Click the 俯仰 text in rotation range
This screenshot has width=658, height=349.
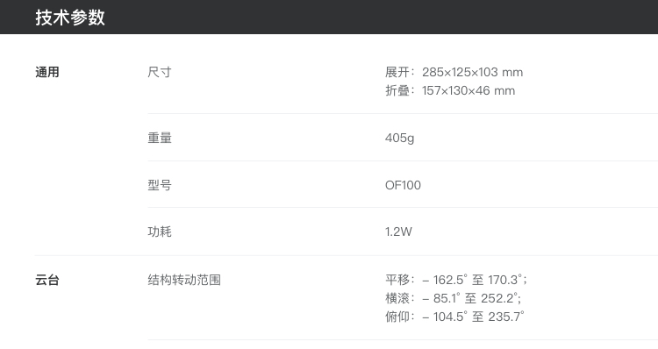point(397,317)
